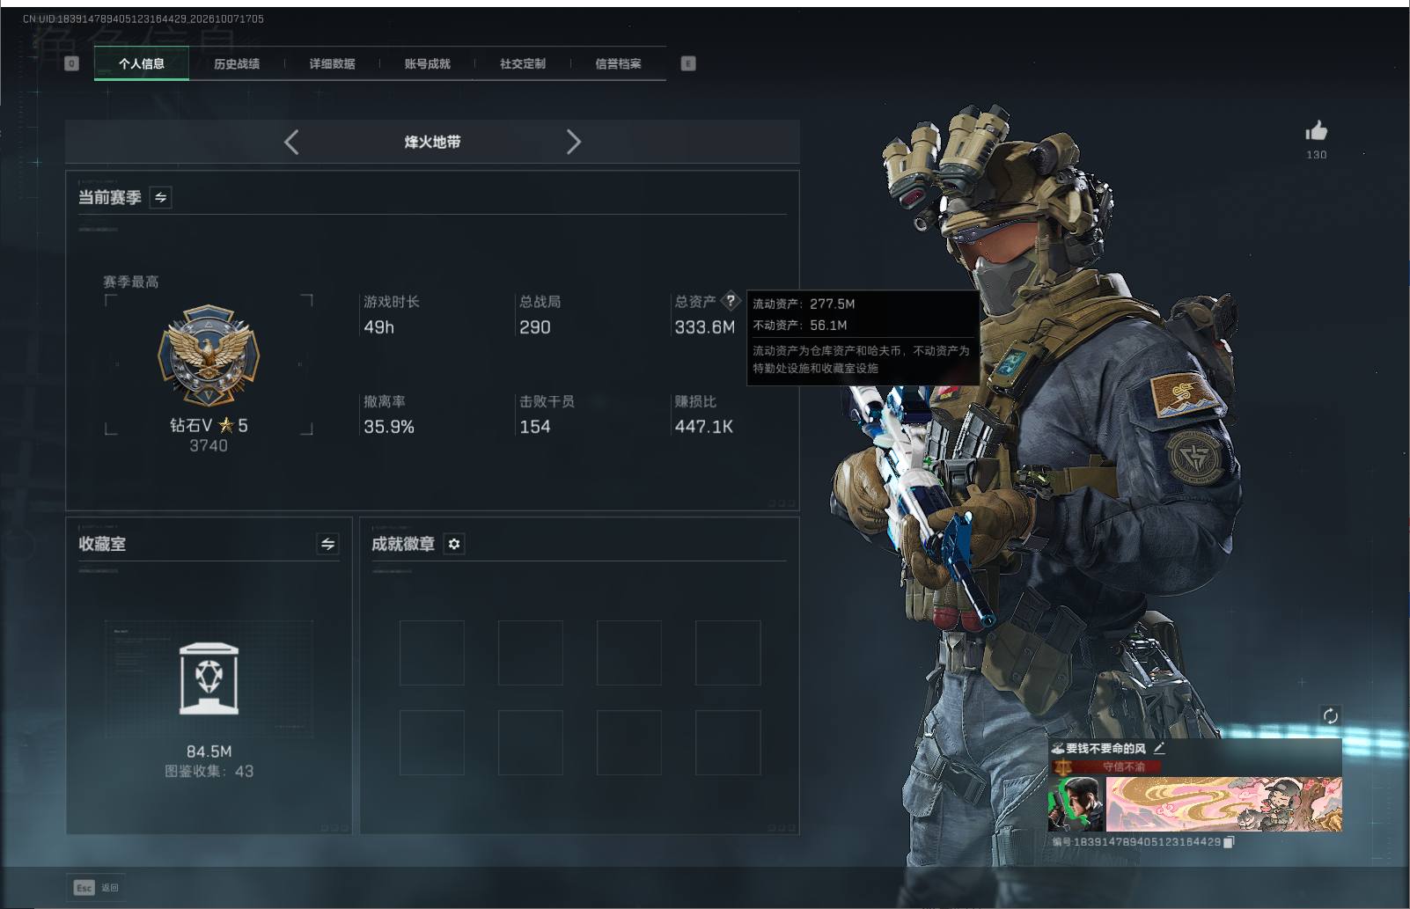1410x909 pixels.
Task: Open the 信誉档案 tab
Action: click(x=618, y=63)
